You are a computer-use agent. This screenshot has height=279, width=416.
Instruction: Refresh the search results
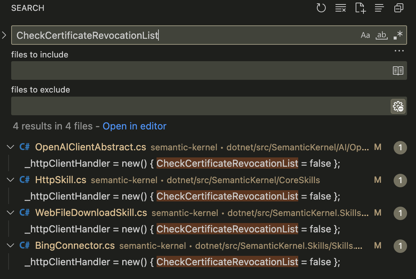point(321,8)
